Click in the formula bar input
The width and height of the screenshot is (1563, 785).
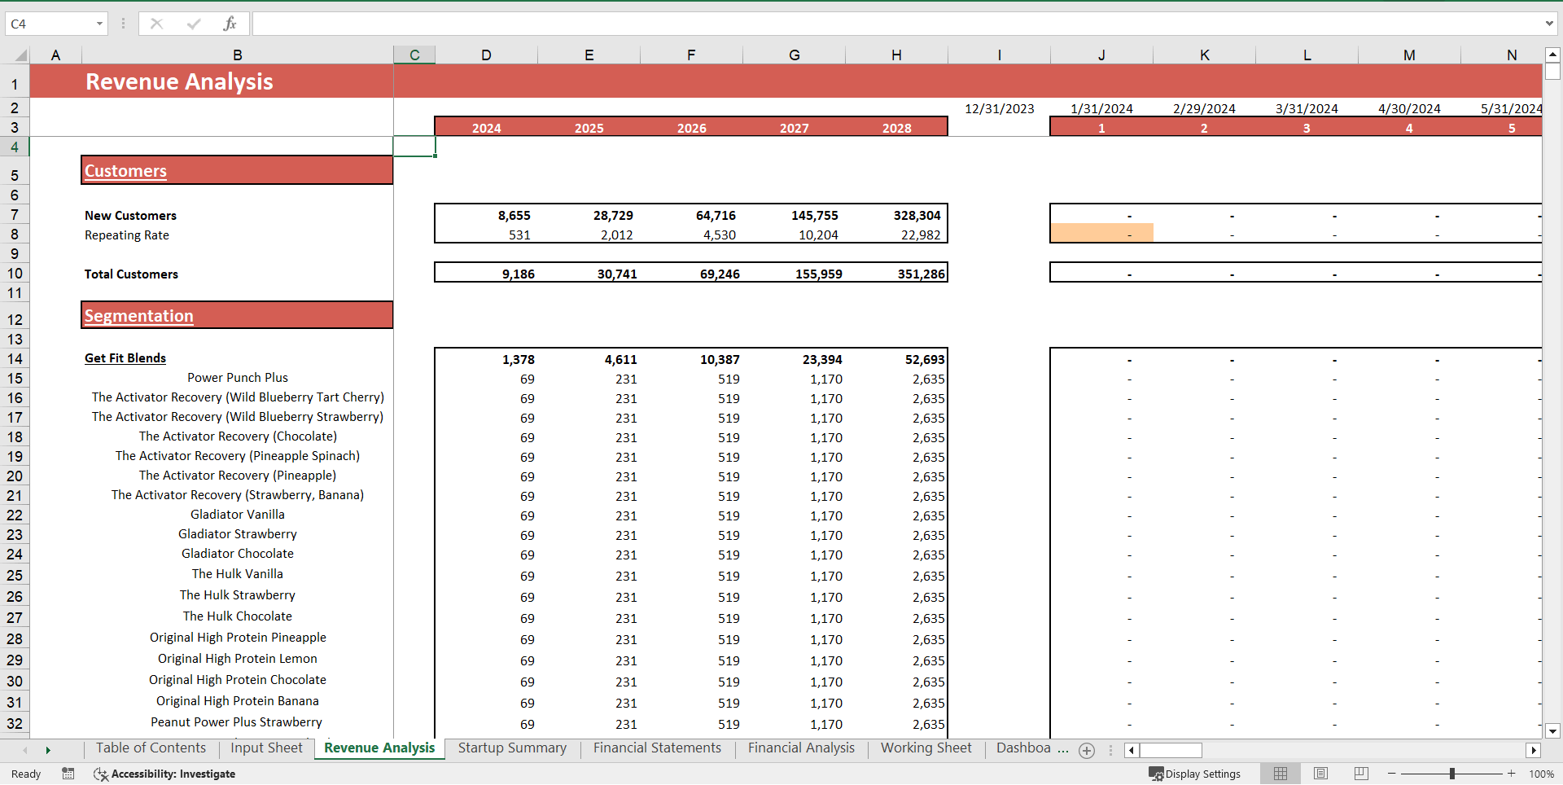895,24
